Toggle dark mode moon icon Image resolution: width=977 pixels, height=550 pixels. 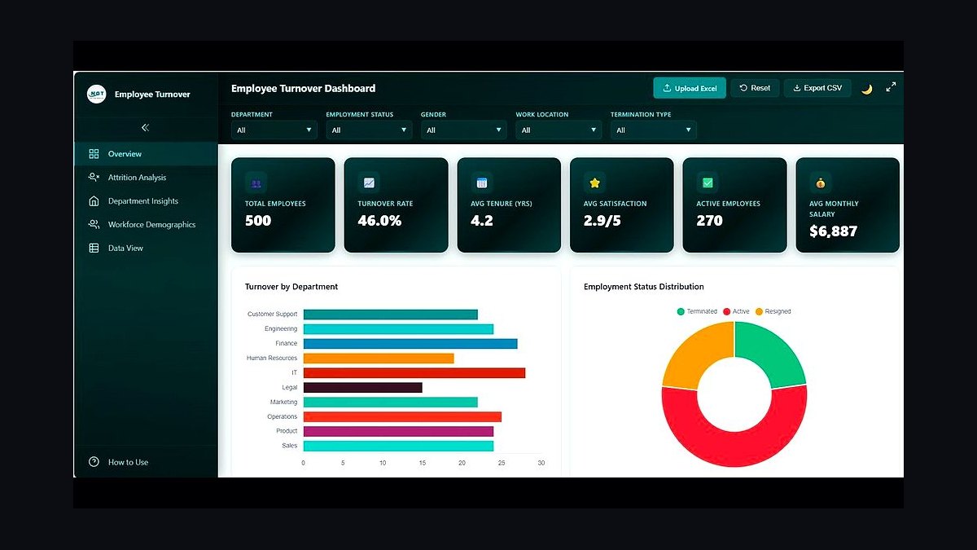[867, 89]
